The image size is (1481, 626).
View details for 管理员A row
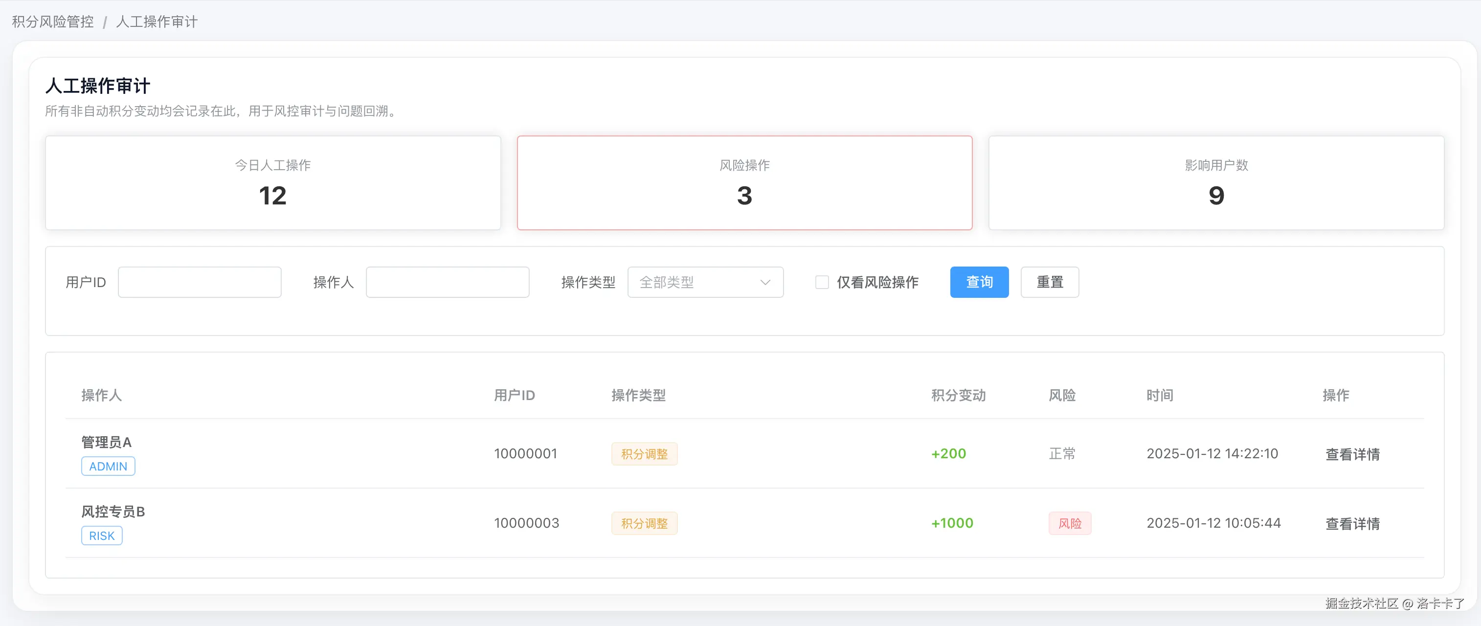[x=1352, y=454]
